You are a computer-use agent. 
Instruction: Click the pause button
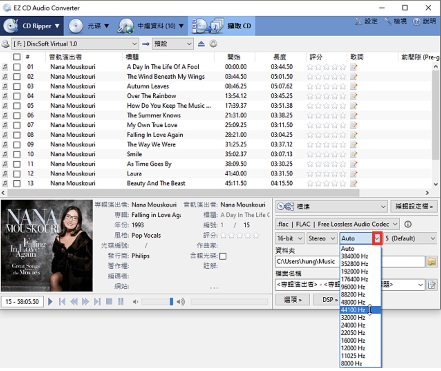point(121,302)
